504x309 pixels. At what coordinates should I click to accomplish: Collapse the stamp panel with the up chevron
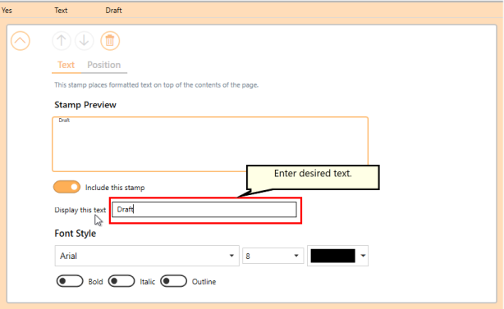[21, 41]
